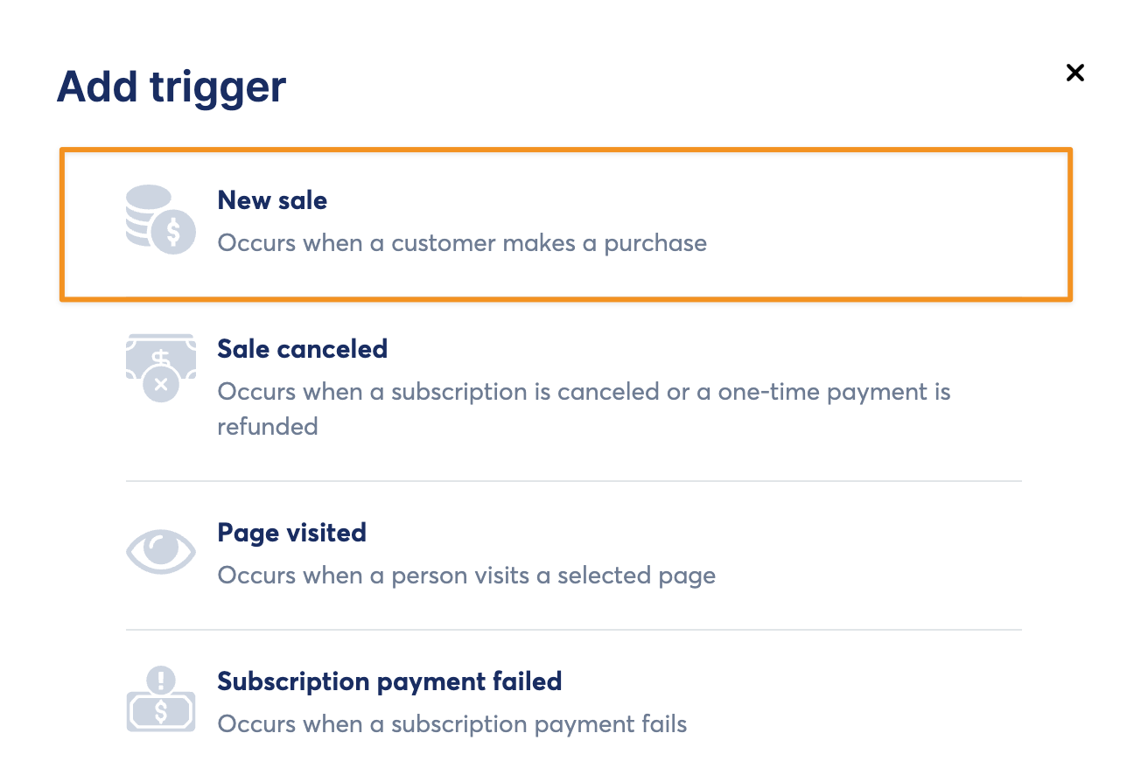
Task: Click "Occurs when a subscription payment fails" text
Action: tap(451, 724)
